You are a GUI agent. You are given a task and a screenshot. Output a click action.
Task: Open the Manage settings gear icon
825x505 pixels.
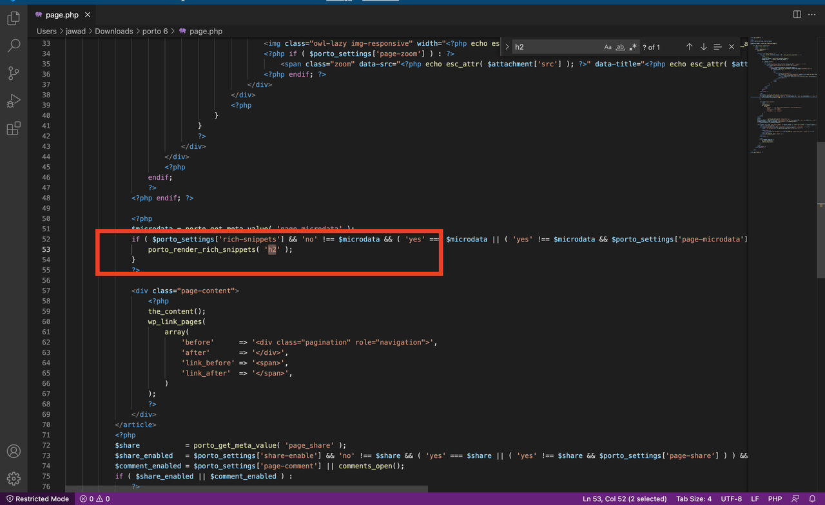tap(14, 479)
